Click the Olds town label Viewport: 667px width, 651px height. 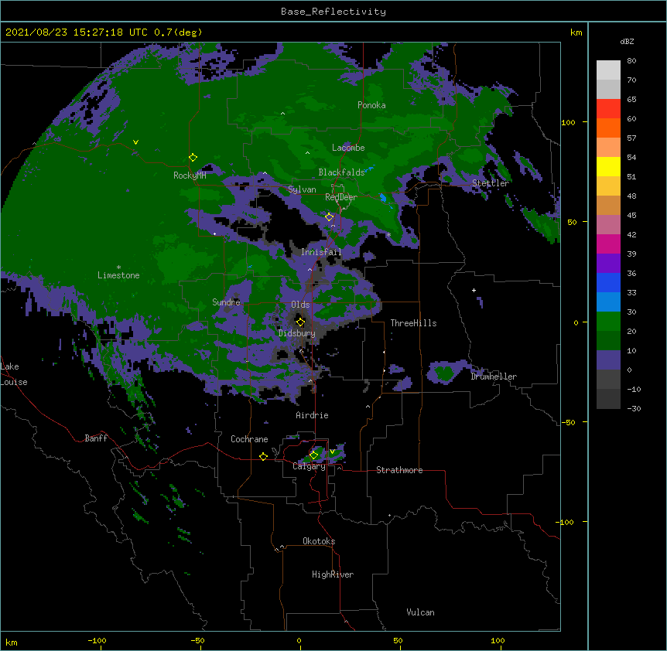pyautogui.click(x=300, y=305)
